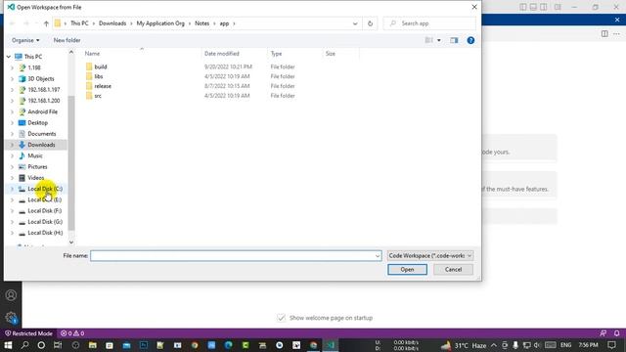Click the refresh button in address bar
The height and width of the screenshot is (352, 626).
(x=370, y=23)
